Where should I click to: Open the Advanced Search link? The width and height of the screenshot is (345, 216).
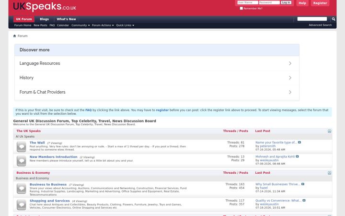coord(320,25)
